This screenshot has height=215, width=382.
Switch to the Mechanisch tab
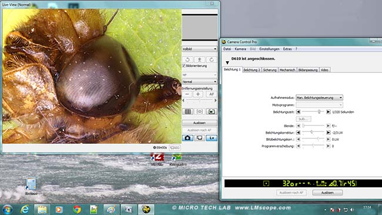click(x=287, y=70)
